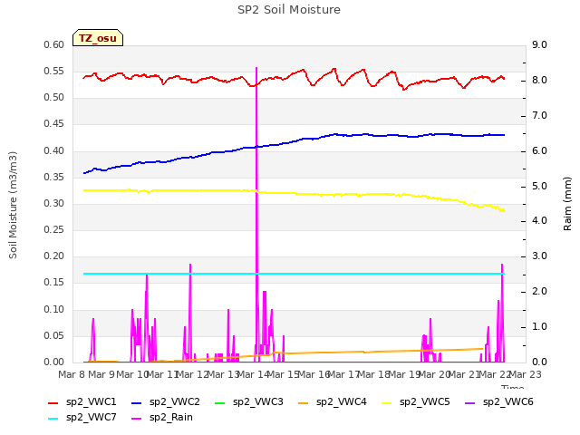Click the blue sp2_VWC2 legend swatch
The width and height of the screenshot is (580, 435).
137,403
